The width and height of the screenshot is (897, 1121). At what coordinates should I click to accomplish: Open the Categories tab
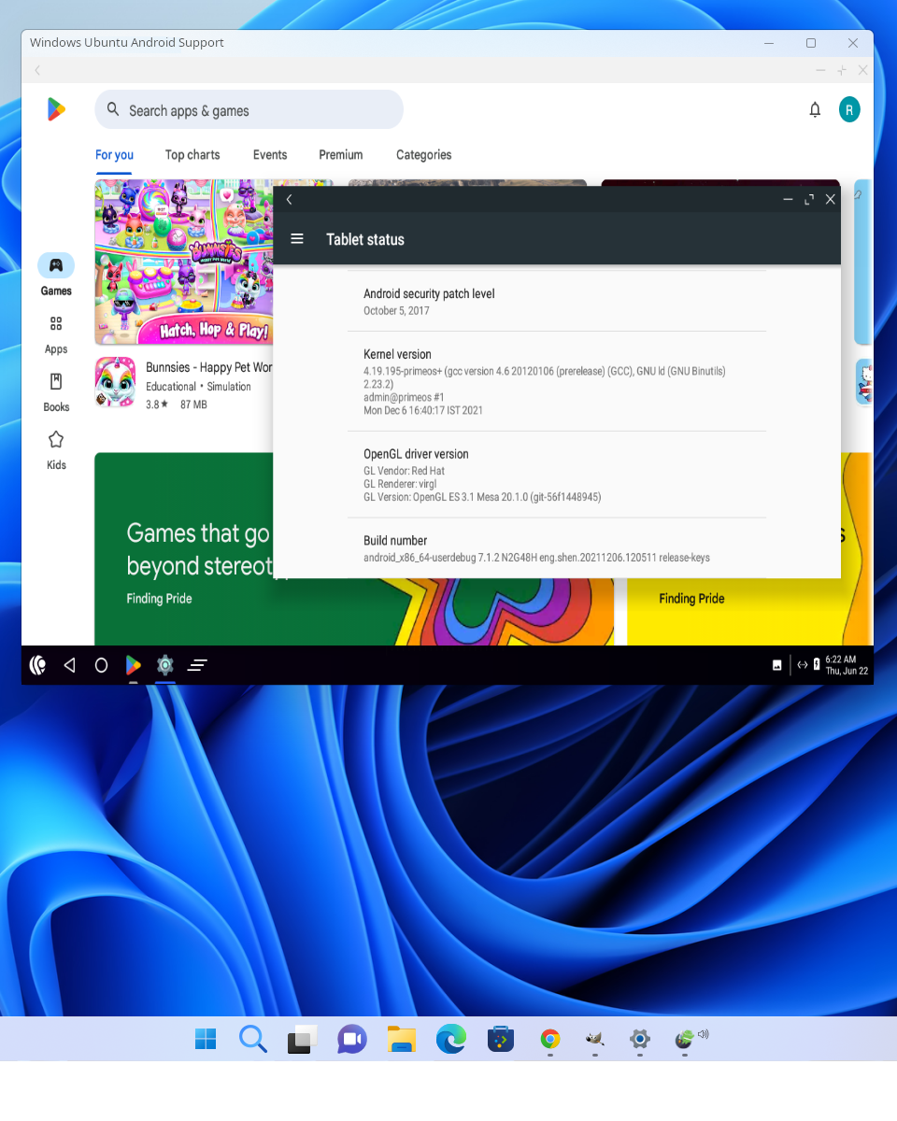tap(423, 155)
